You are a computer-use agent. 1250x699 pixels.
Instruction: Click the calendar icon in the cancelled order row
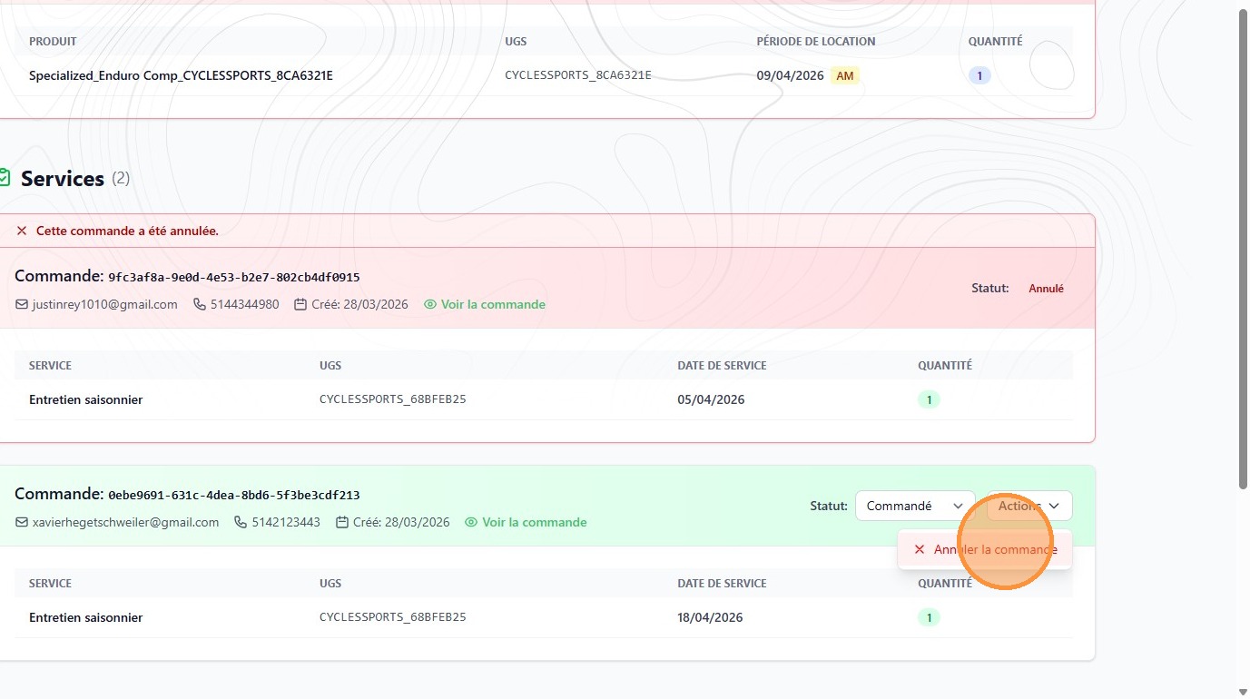[x=300, y=305]
